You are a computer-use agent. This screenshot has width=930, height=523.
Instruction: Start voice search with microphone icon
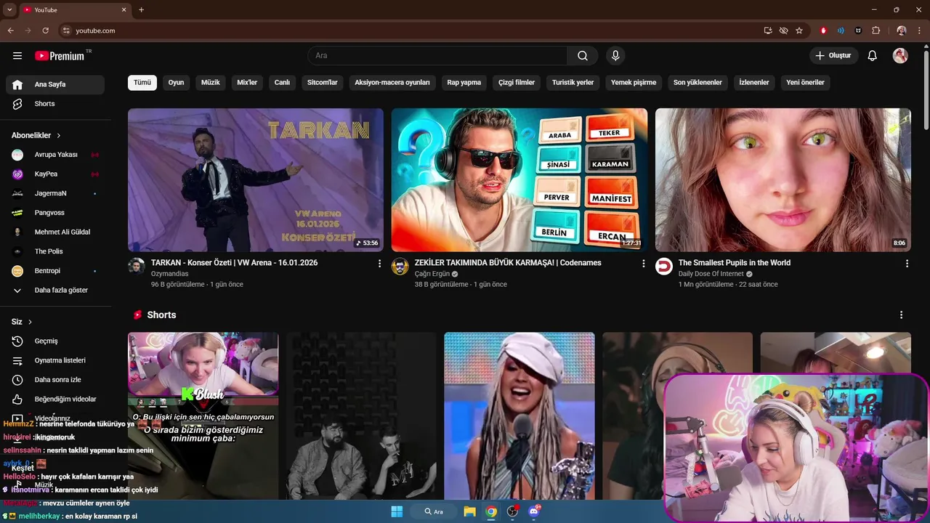615,56
